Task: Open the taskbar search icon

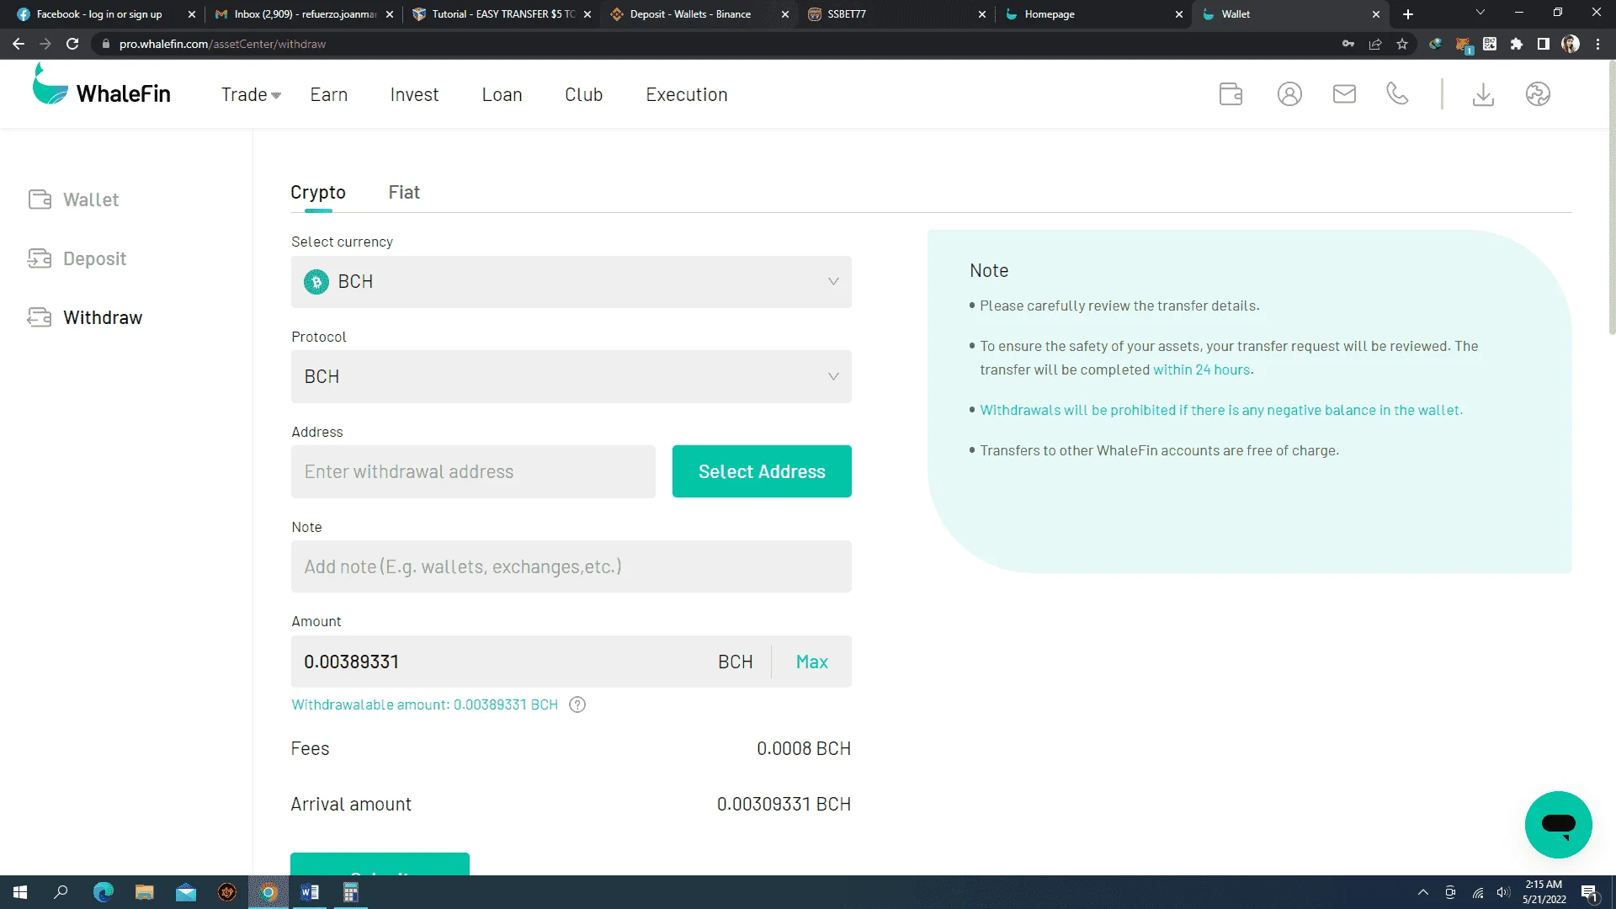Action: coord(61,892)
